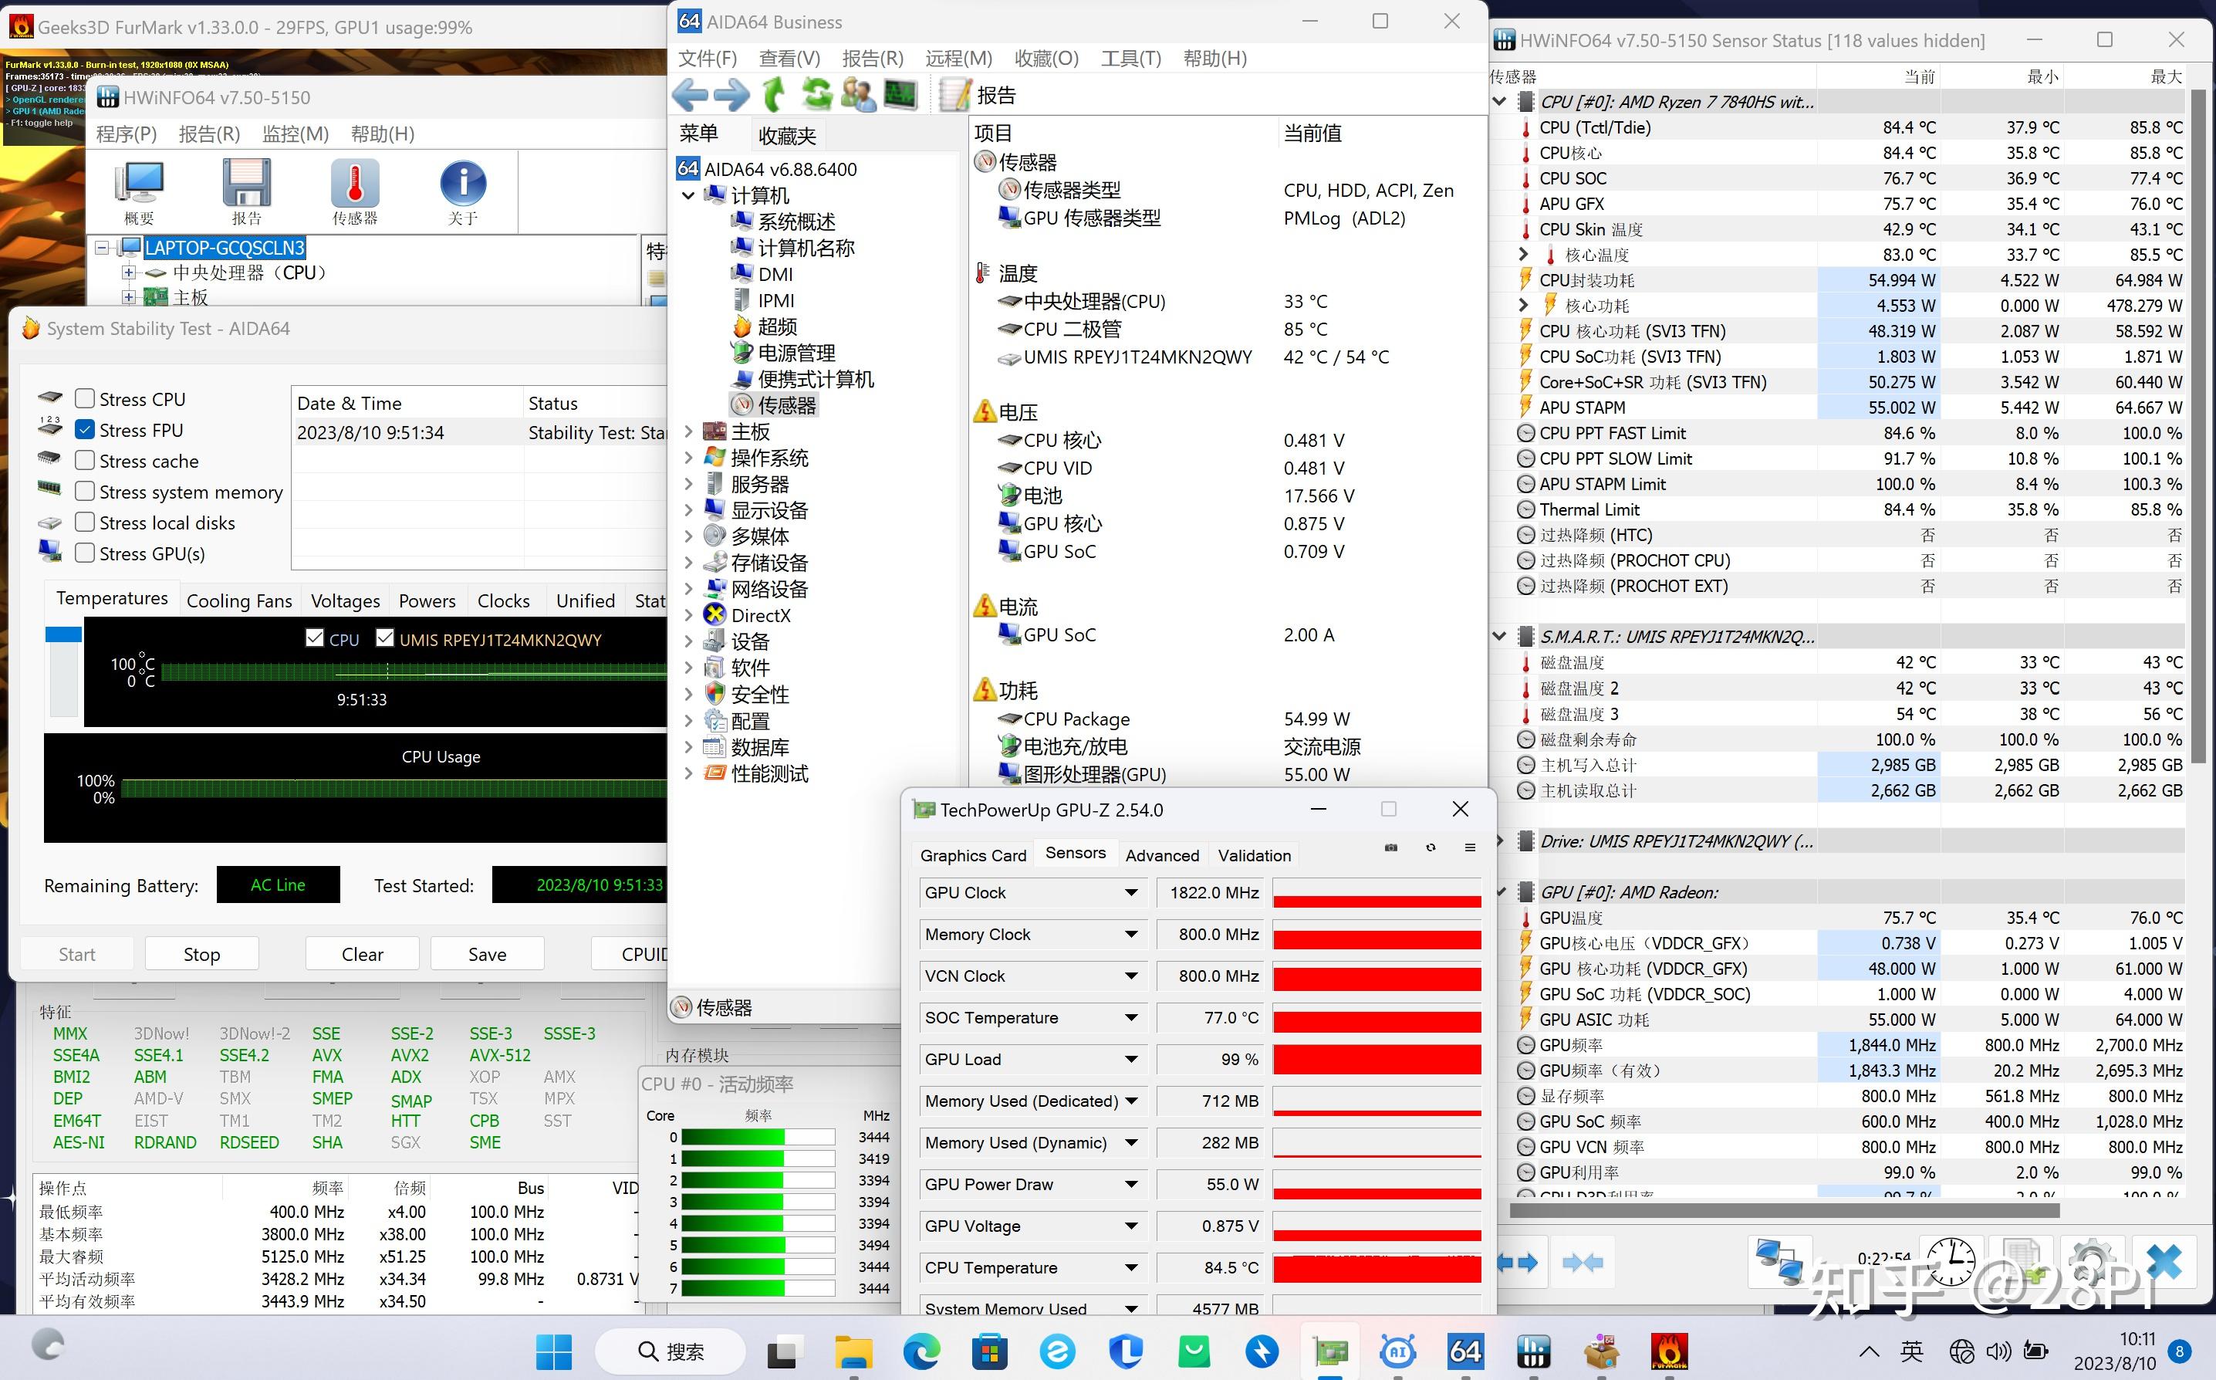The width and height of the screenshot is (2216, 1380).
Task: Open the 工具(T) menu in AIDA64
Action: tap(1131, 57)
